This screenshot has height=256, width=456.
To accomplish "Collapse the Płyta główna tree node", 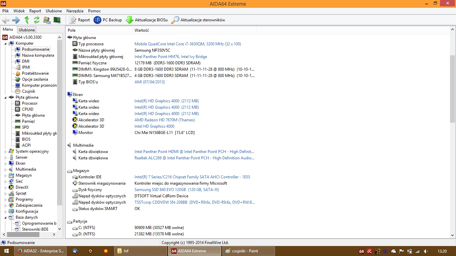I will [x=5, y=97].
